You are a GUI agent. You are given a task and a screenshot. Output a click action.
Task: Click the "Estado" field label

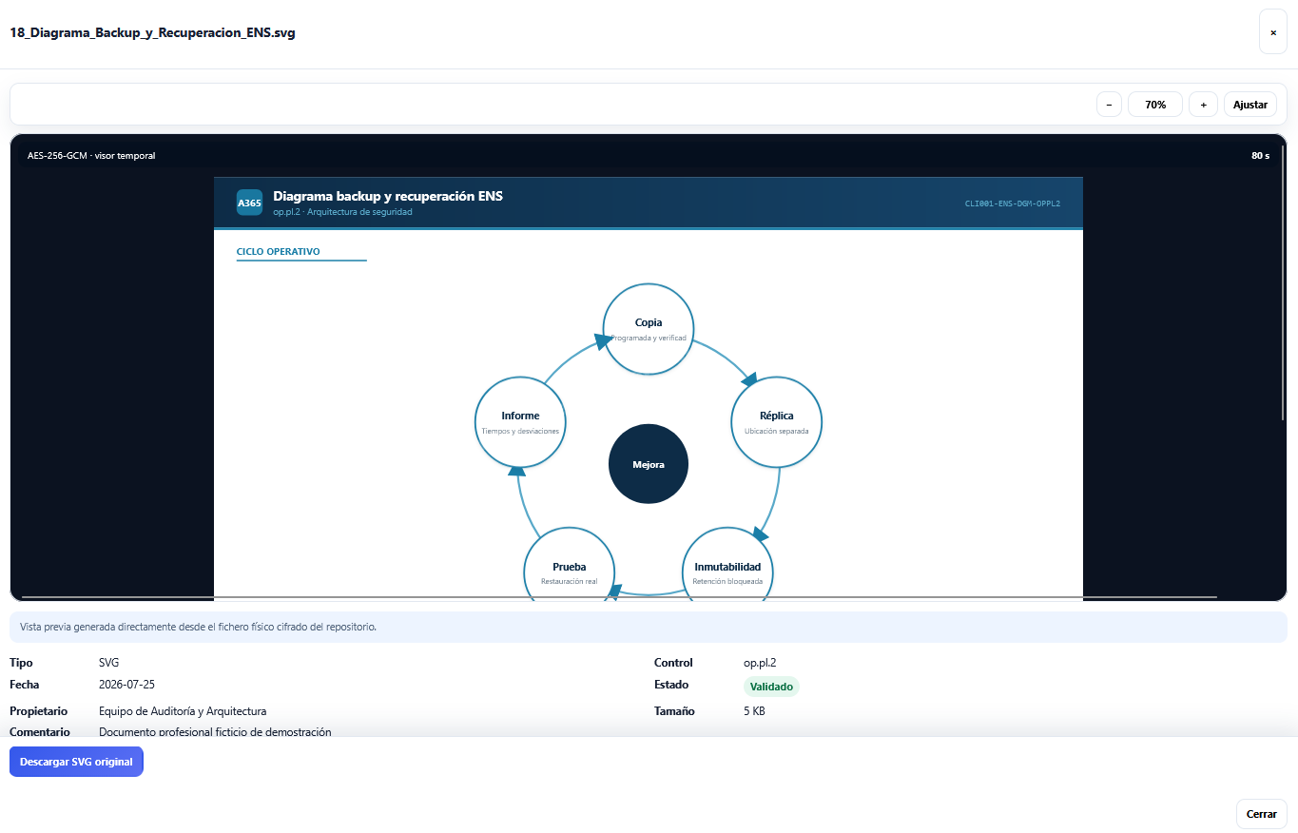[x=671, y=685]
